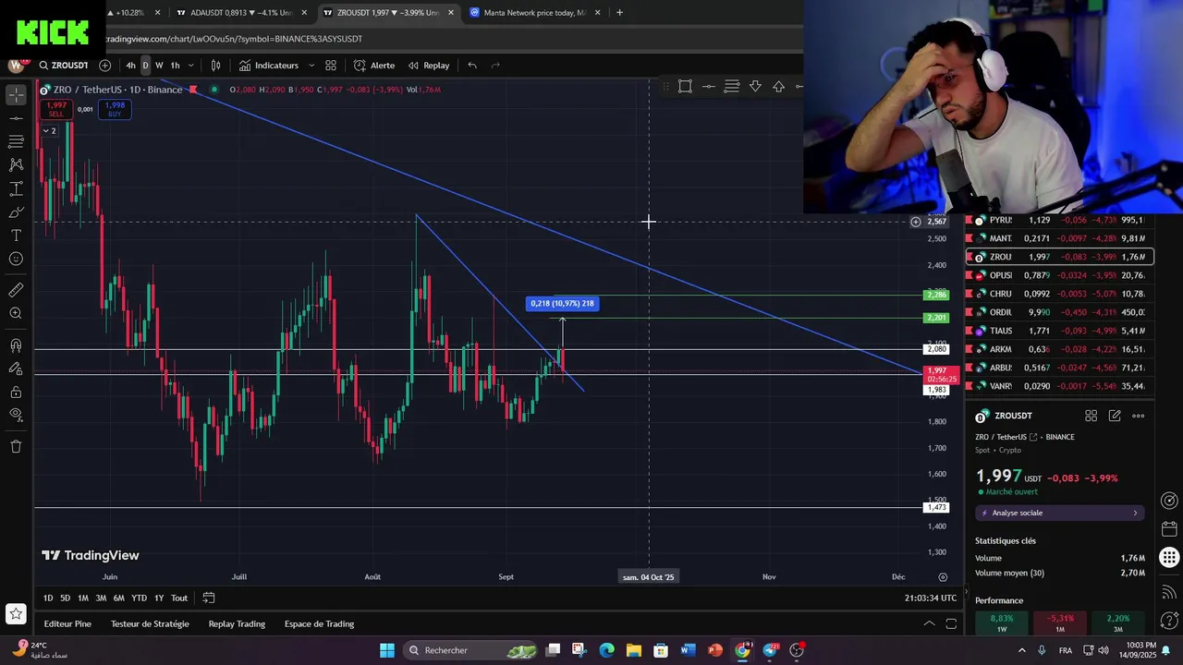Open the symbol details three-dots menu
The width and height of the screenshot is (1183, 665).
[x=1139, y=416]
